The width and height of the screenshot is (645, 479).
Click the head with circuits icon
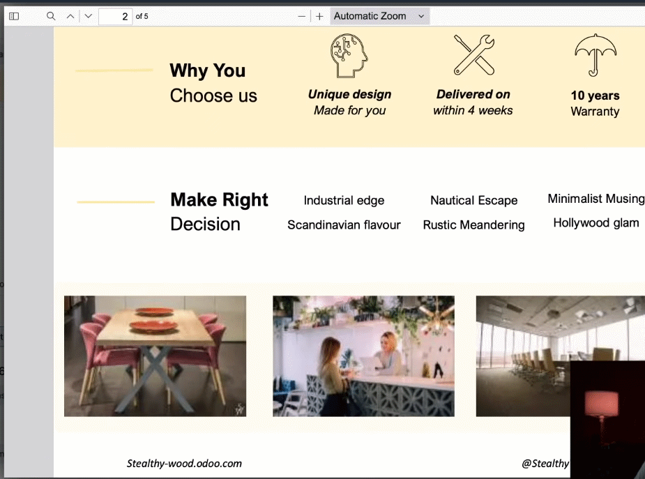pos(349,56)
